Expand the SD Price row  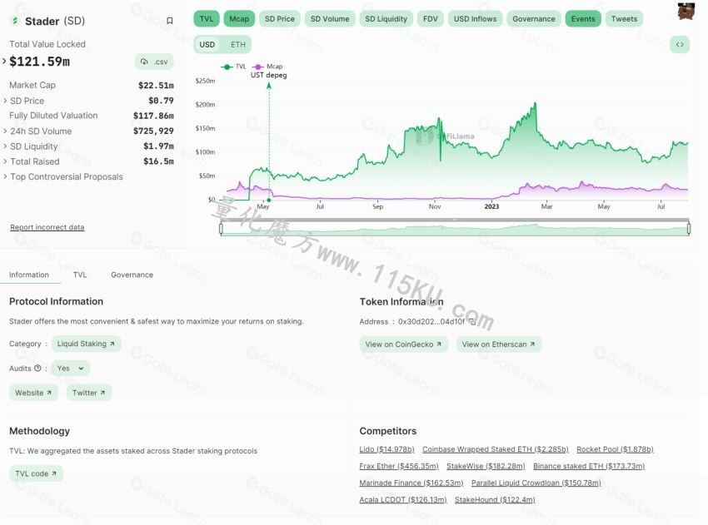(5, 101)
